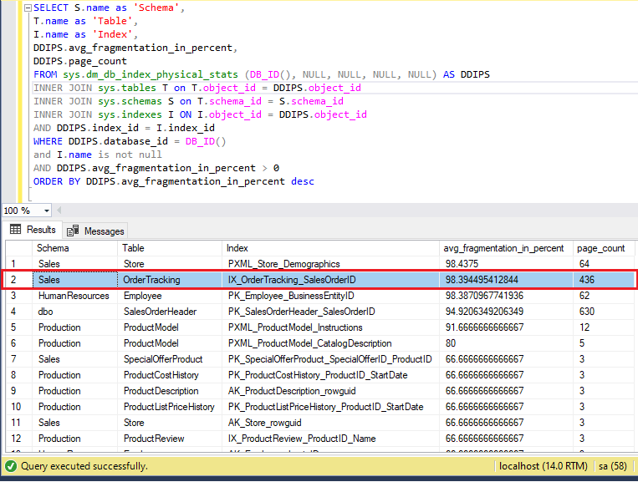Click the Schema column header
The width and height of the screenshot is (638, 482).
(x=75, y=248)
